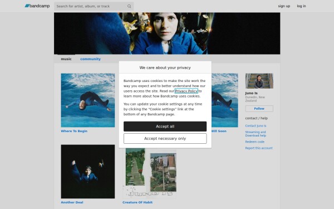Open Streaming and Download help link

256,134
